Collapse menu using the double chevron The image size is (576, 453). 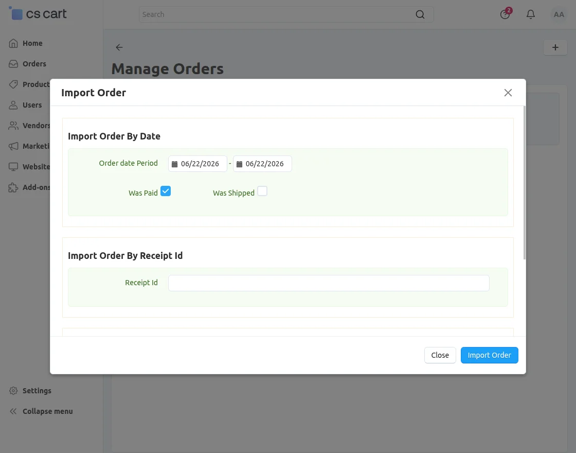[x=13, y=411]
